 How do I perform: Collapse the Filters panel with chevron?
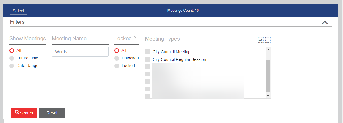tap(325, 22)
